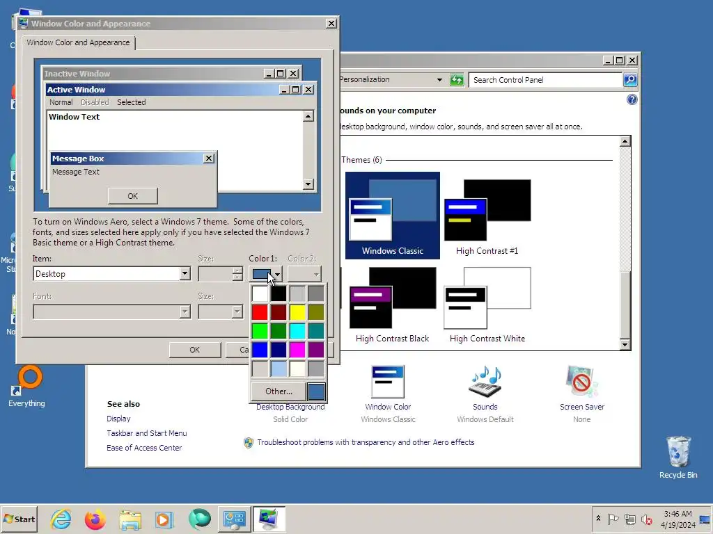Launch Internet Explorer from the taskbar
Viewport: 713px width, 534px height.
tap(61, 519)
